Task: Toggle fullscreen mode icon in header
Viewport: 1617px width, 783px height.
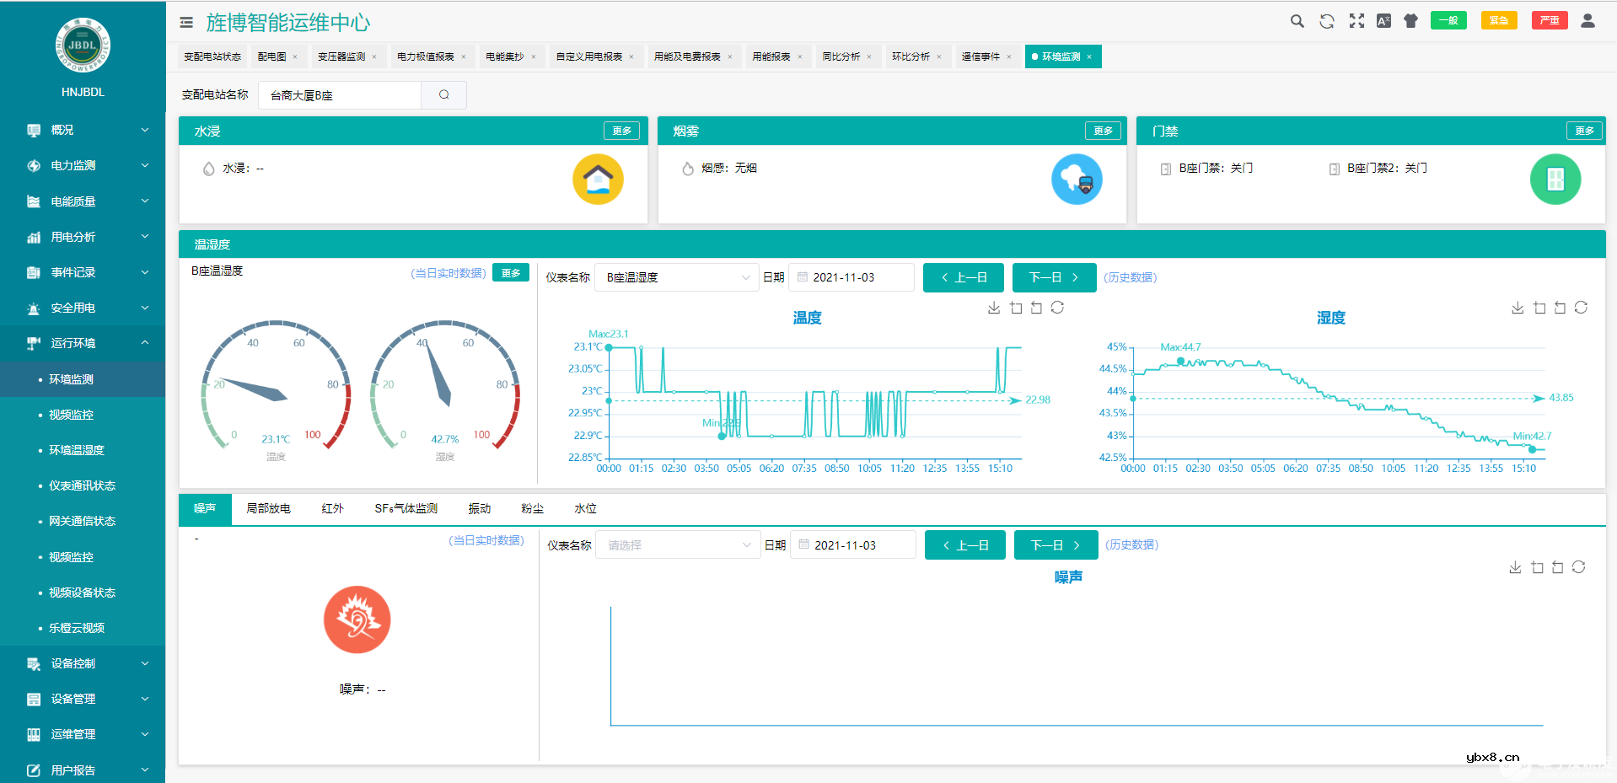Action: tap(1356, 21)
